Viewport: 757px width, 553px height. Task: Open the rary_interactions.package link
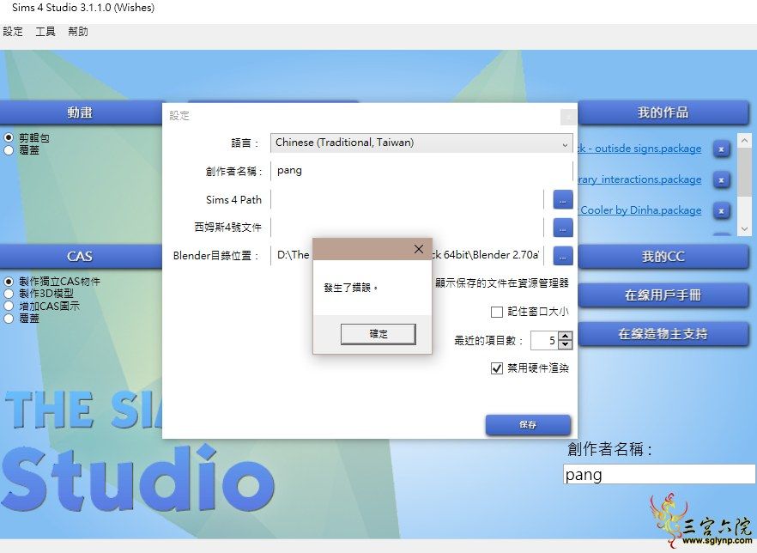click(x=639, y=179)
